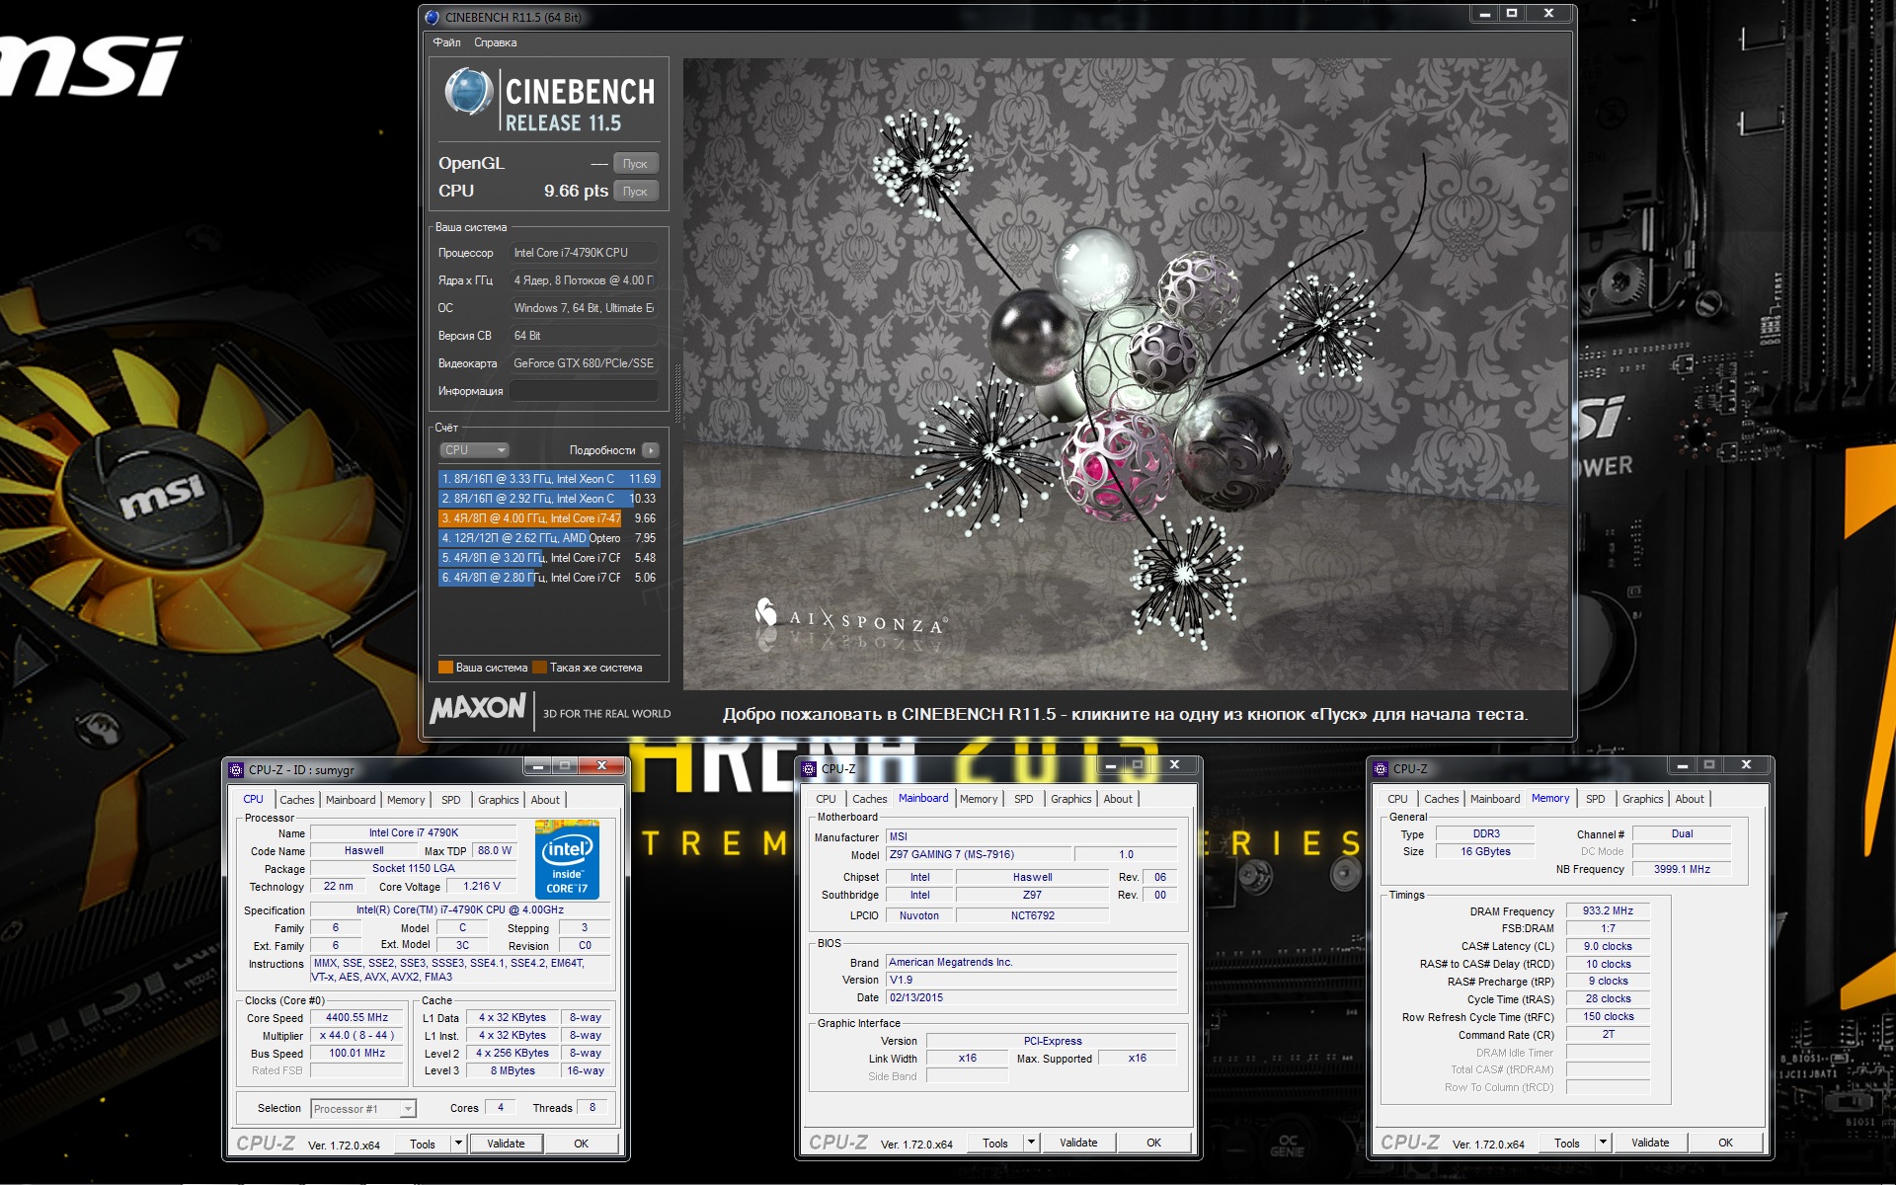Run the OpenGL test with Пуск
The width and height of the screenshot is (1896, 1185).
tap(635, 164)
